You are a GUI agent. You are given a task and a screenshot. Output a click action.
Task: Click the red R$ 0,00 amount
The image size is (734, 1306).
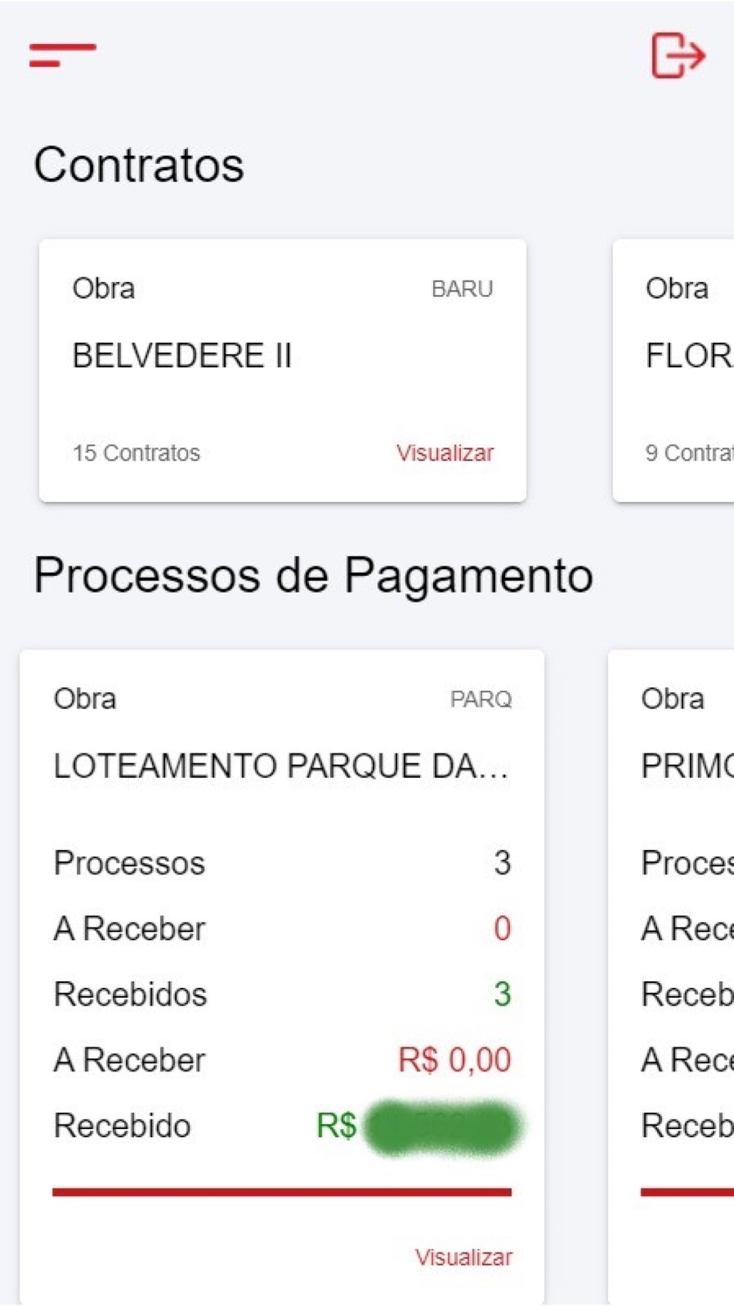454,1060
